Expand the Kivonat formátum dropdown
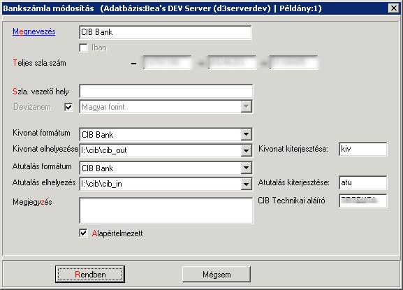The height and width of the screenshot is (290, 403). click(246, 134)
